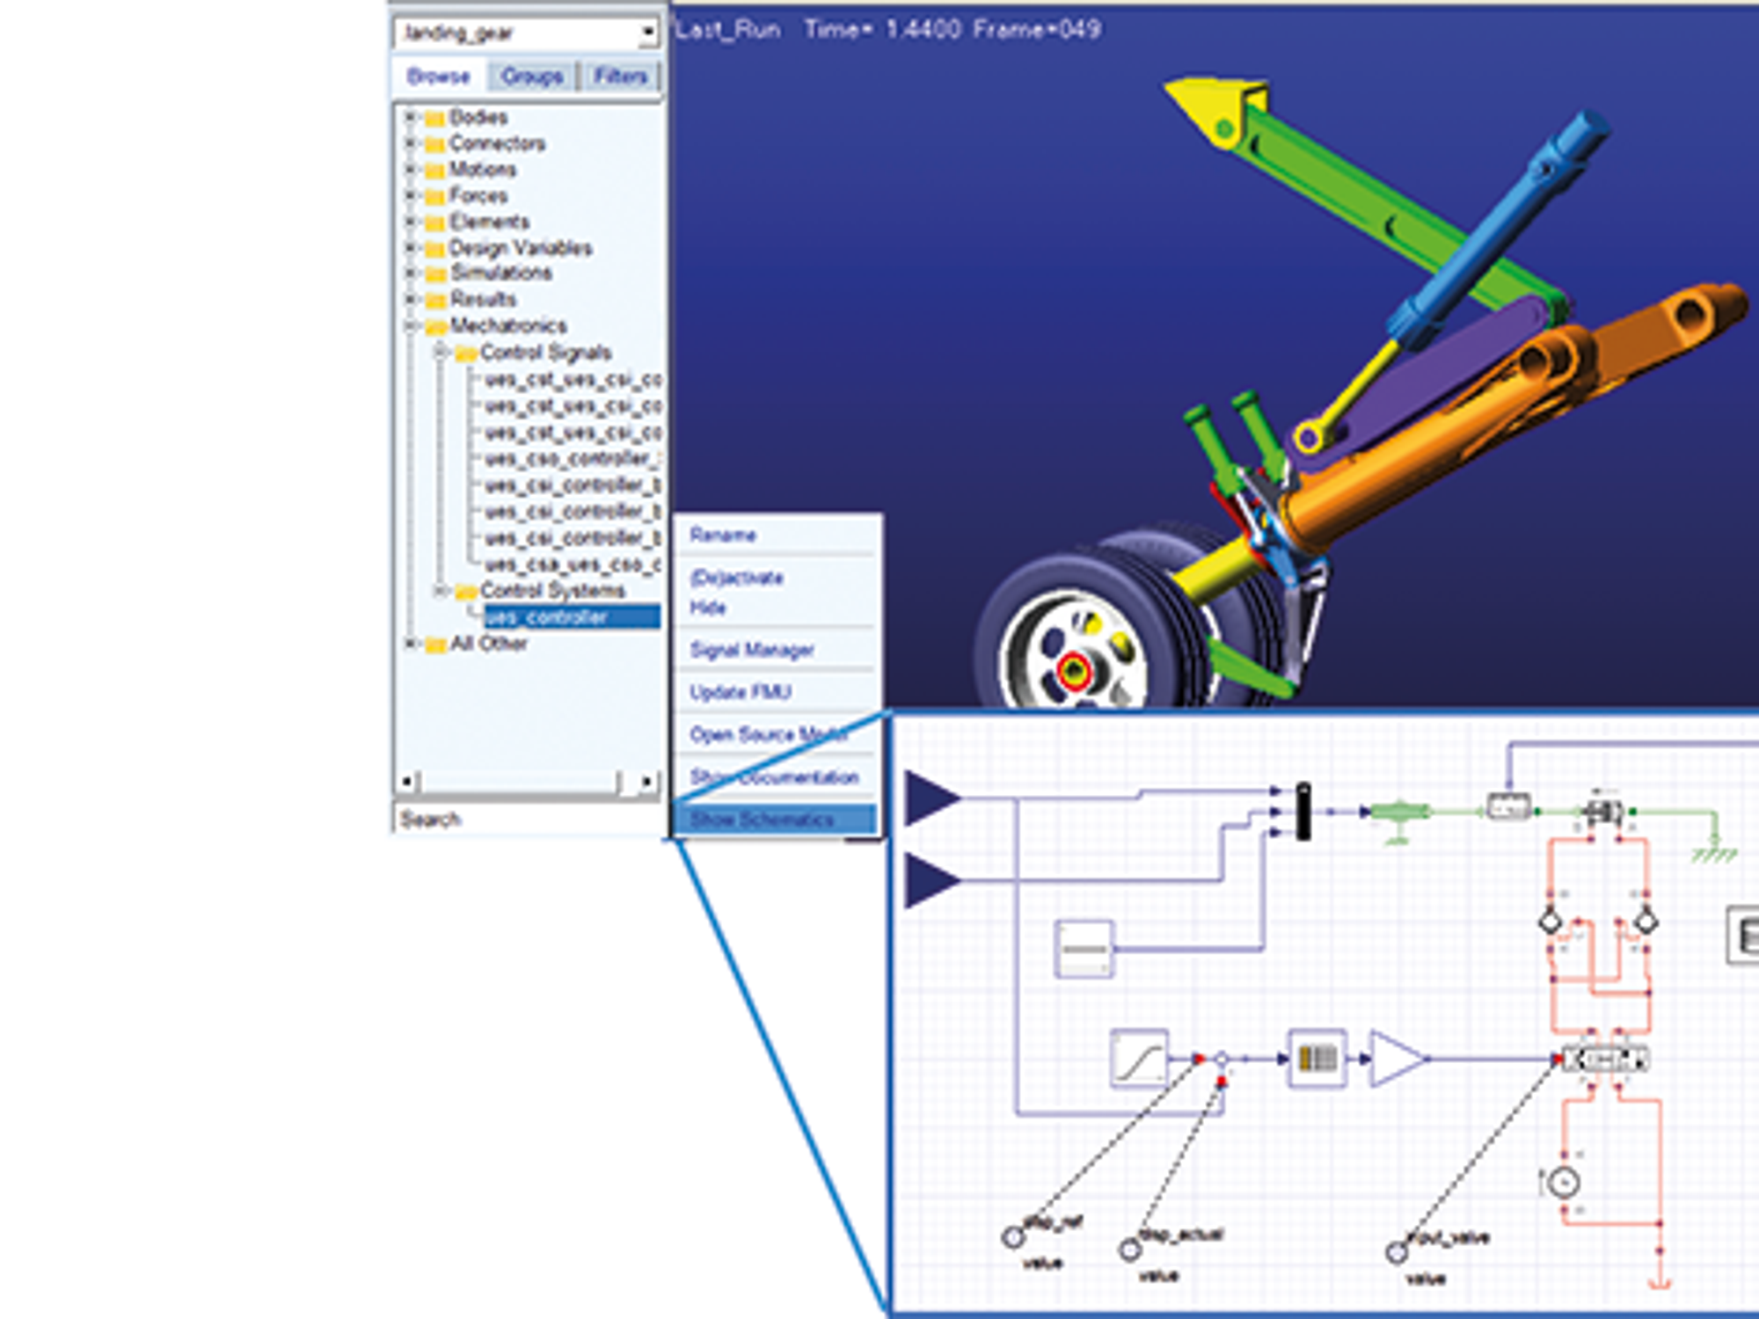
Task: Choose Show Documentation menu entry
Action: 774,777
